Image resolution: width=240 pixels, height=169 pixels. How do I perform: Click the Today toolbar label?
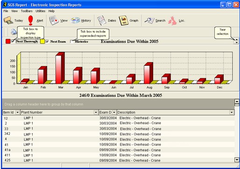pos(19,21)
